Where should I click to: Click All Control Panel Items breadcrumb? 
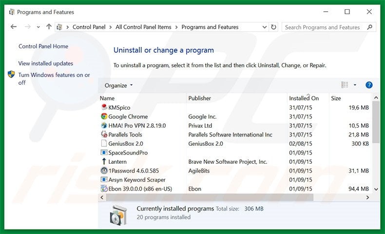[143, 27]
